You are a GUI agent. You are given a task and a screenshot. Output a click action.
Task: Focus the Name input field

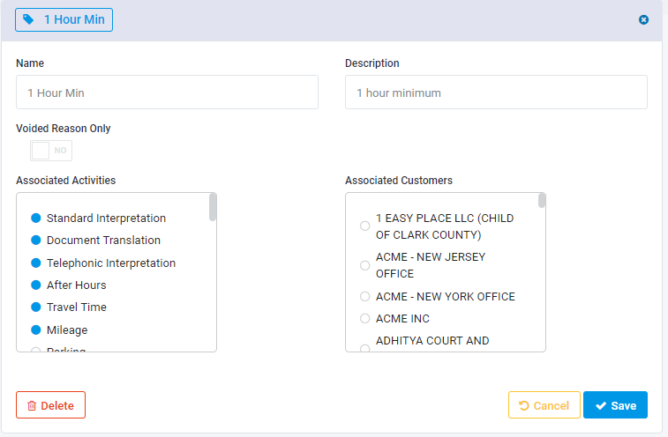click(167, 93)
